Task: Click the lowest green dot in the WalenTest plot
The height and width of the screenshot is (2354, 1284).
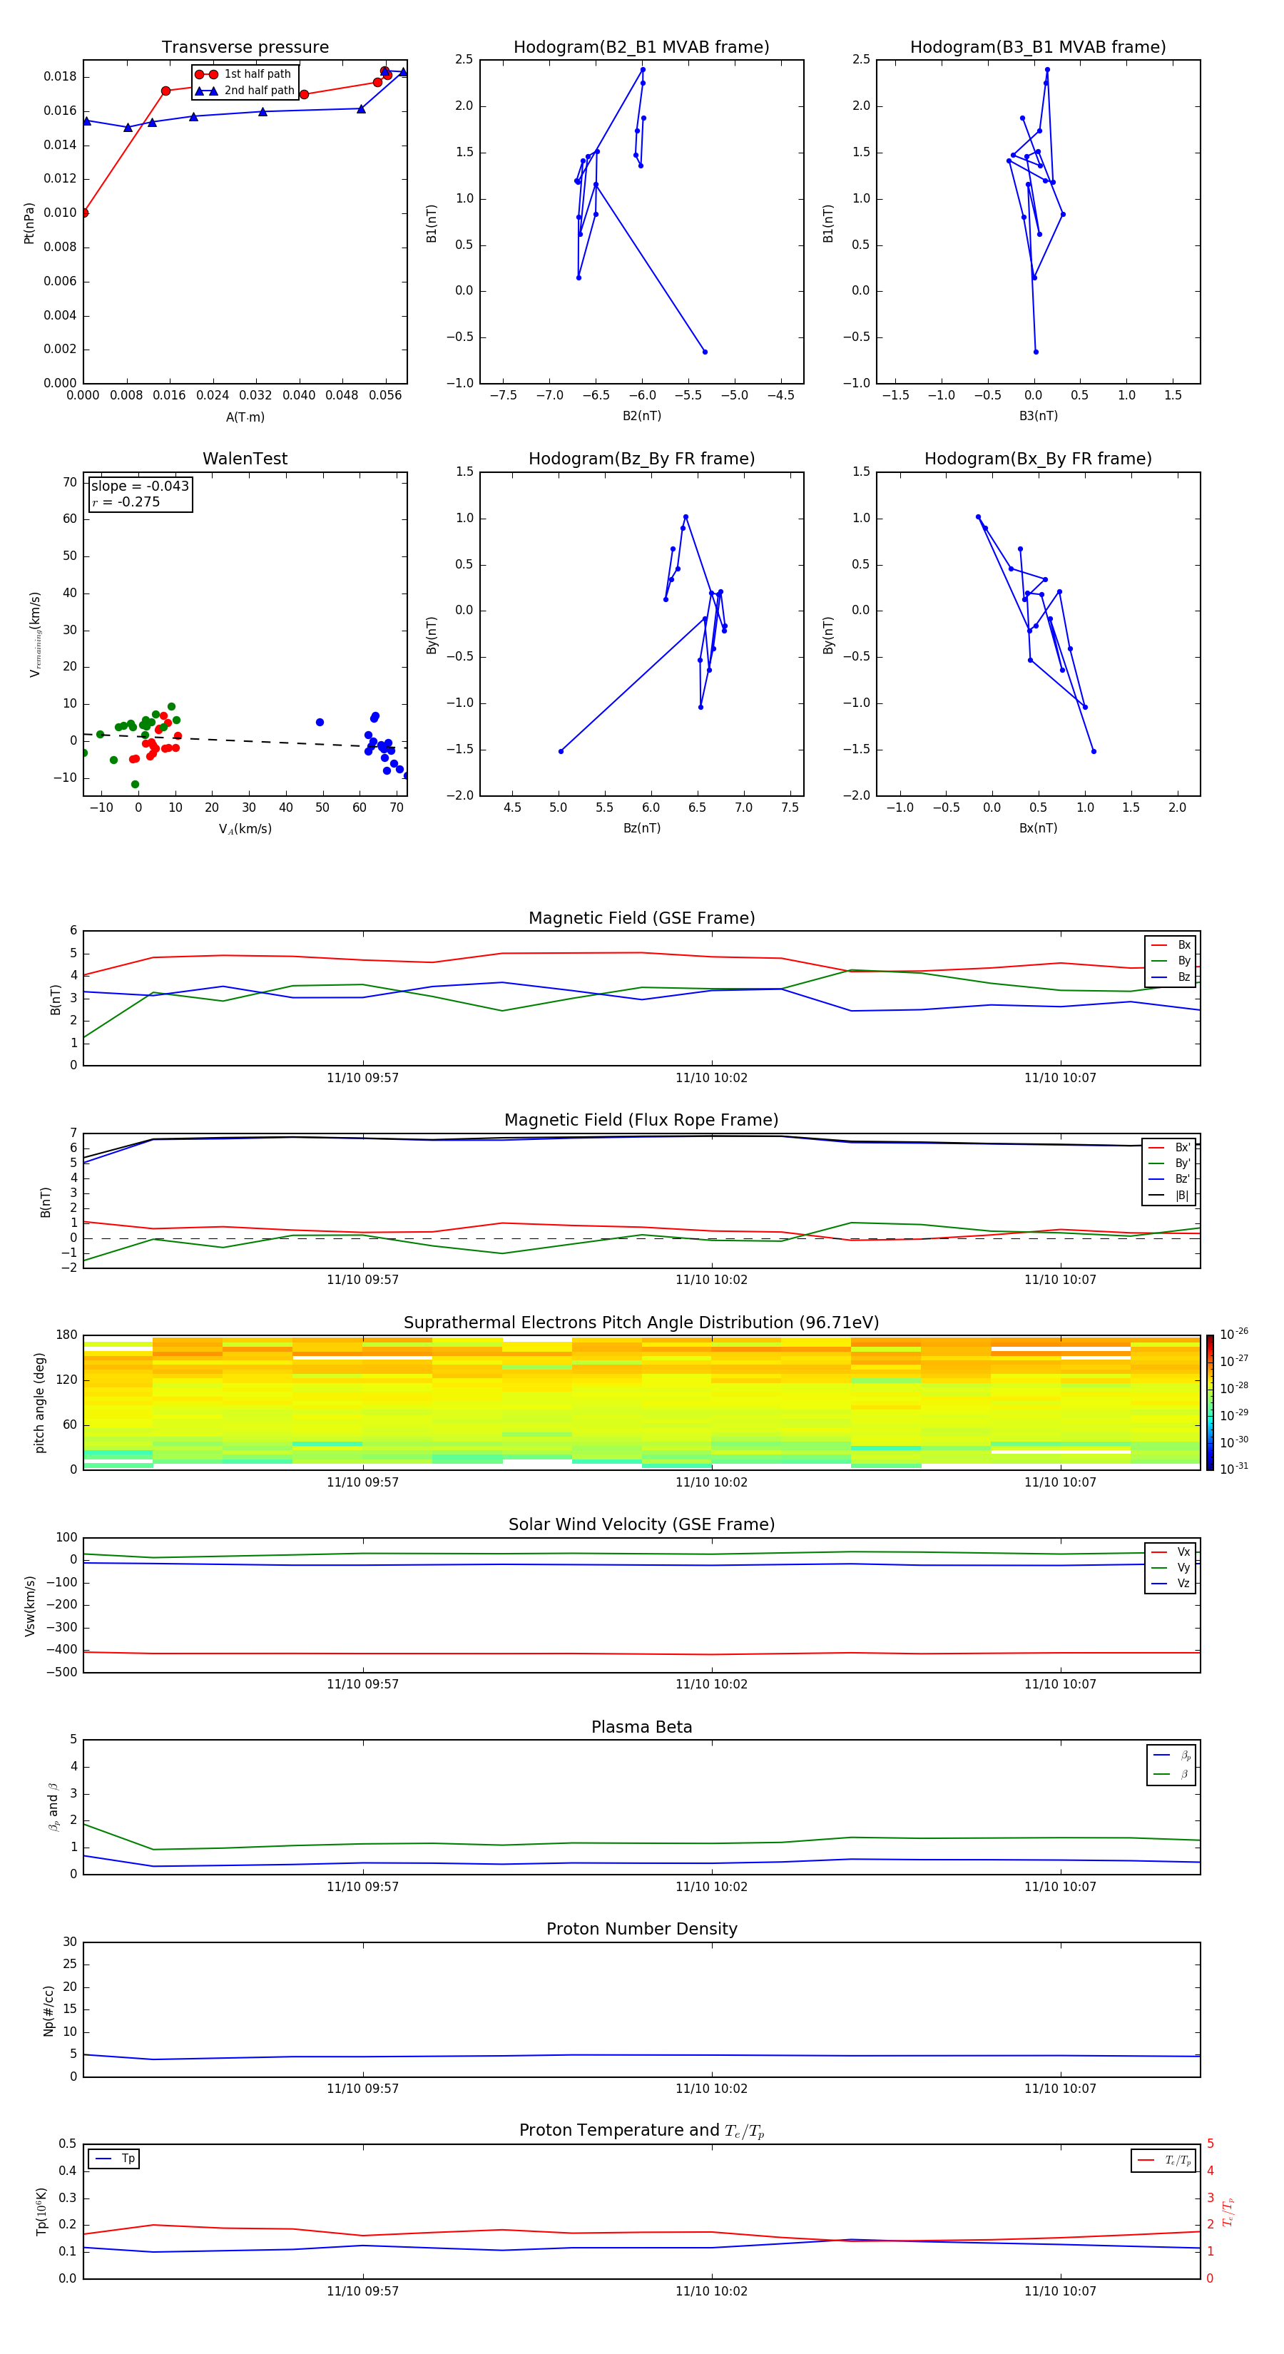Action: point(136,784)
